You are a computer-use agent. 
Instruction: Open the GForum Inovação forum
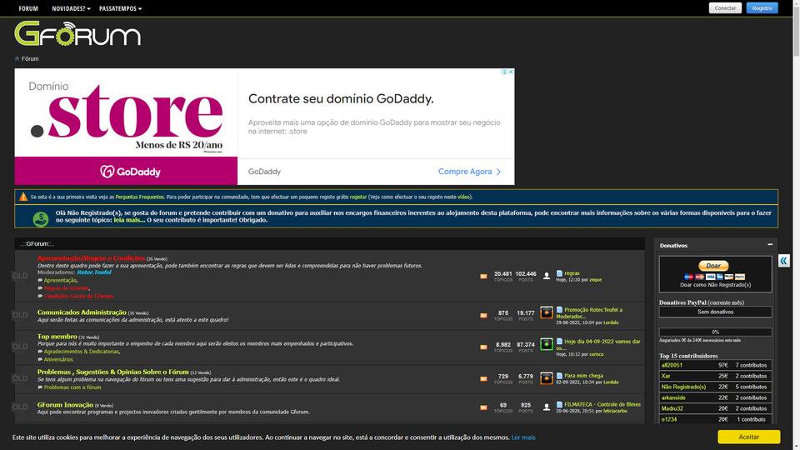point(65,405)
